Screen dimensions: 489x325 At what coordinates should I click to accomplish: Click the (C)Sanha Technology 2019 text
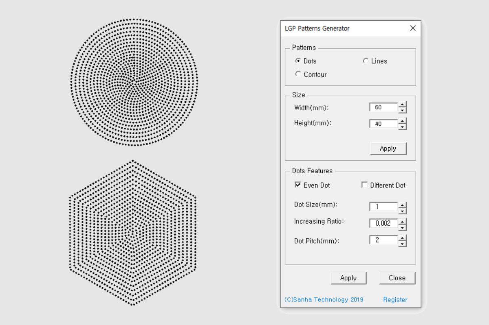[x=324, y=299]
